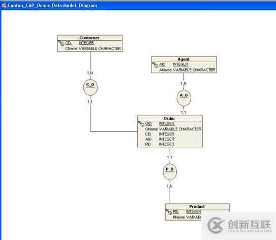Click the 1,N cardinality label below Customer

tap(90, 73)
